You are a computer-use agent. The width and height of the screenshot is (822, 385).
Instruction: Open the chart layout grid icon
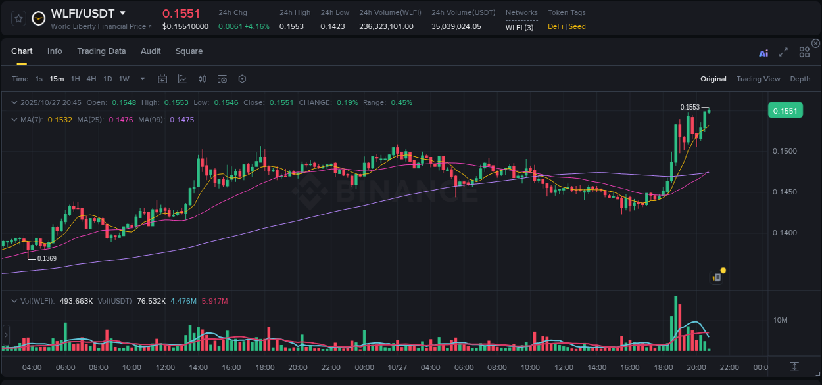coord(804,52)
